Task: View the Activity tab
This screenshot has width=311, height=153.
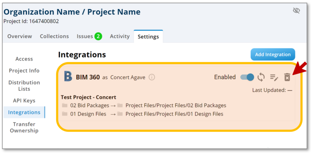Action: [120, 36]
